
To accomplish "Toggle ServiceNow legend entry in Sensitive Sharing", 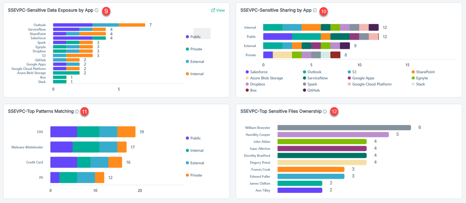I will [x=315, y=78].
